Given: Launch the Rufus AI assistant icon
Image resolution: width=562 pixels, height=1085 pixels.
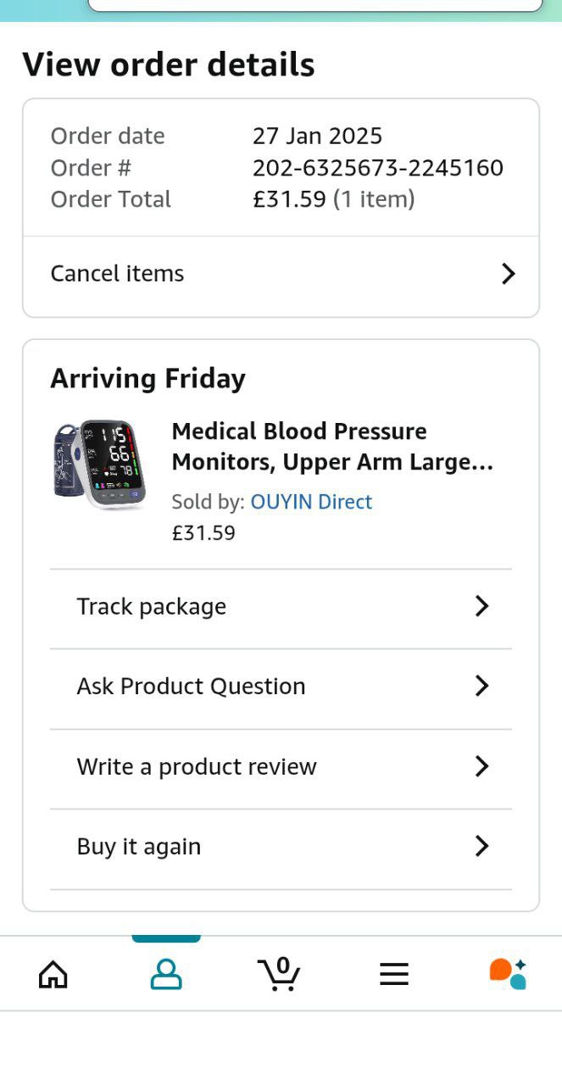Looking at the screenshot, I should coord(508,974).
